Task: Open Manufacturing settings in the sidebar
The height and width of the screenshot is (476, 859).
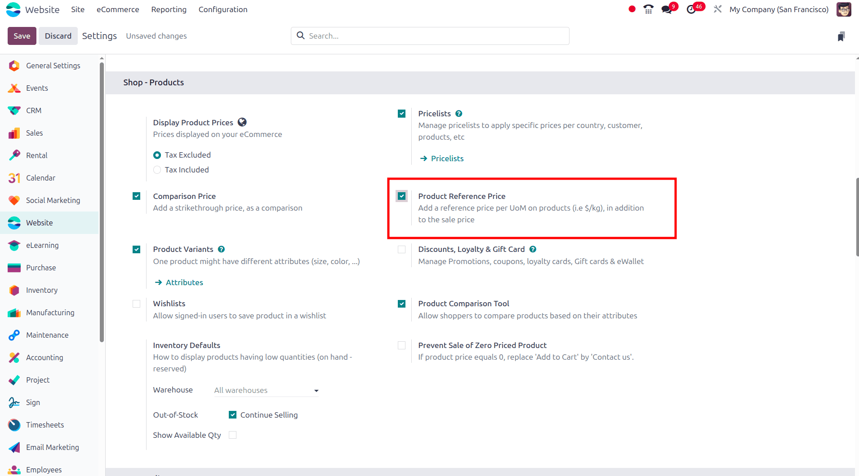Action: click(49, 313)
